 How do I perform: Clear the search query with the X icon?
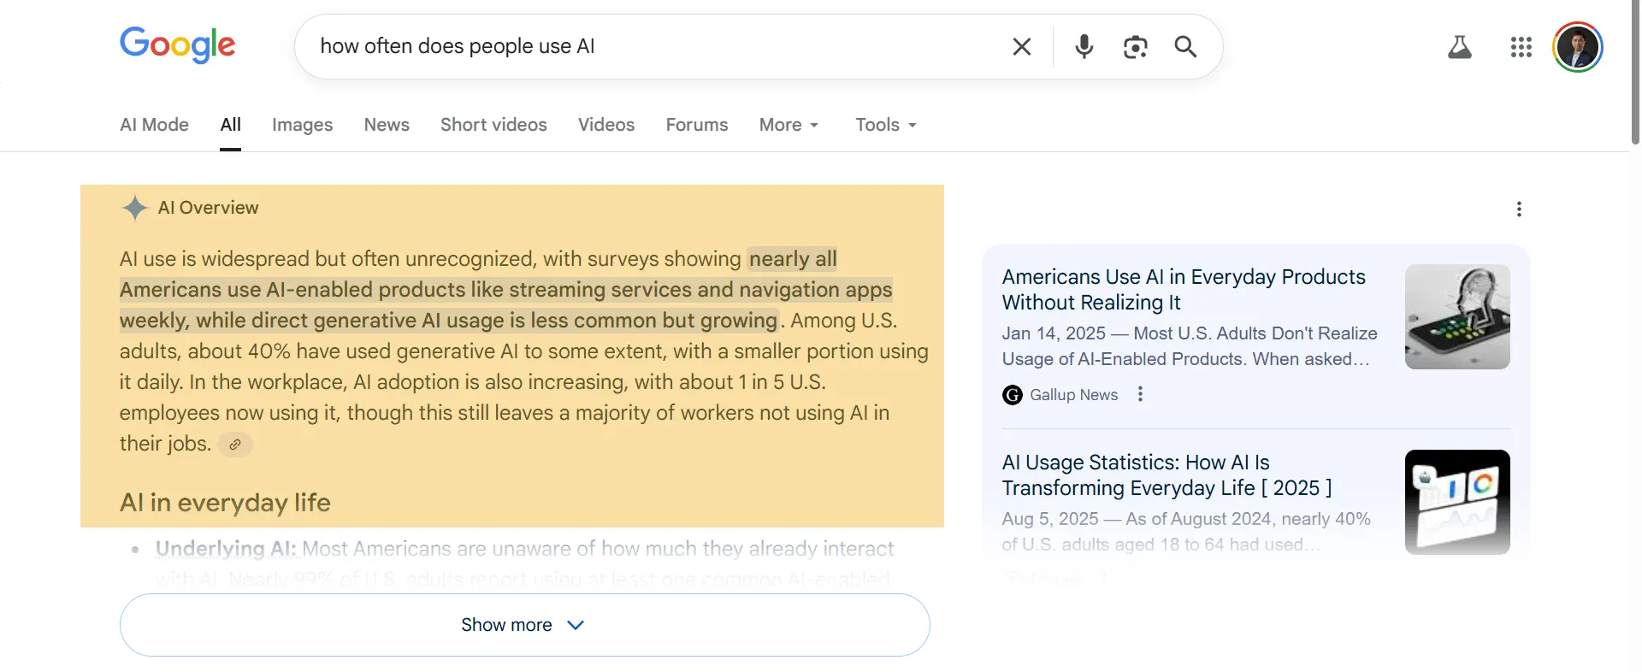pyautogui.click(x=1022, y=46)
